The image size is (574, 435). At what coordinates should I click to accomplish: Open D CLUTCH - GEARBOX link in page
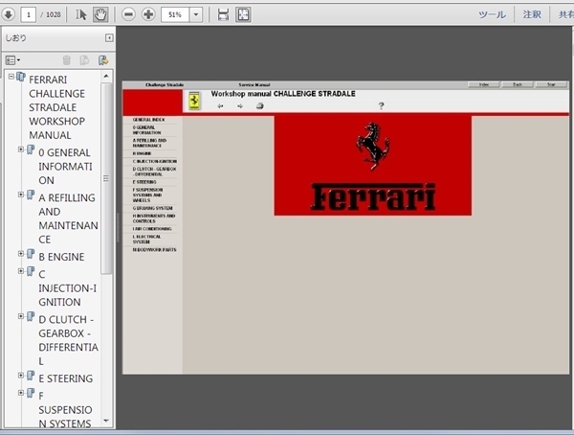[154, 172]
